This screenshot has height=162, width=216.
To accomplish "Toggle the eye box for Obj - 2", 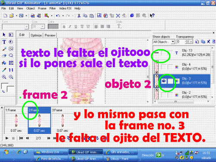I will pos(164,95).
